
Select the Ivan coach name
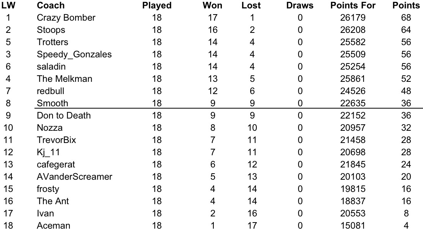point(45,213)
